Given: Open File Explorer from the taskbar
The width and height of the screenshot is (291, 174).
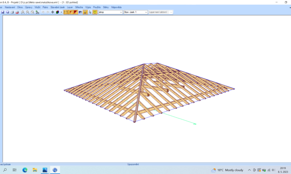Looking at the screenshot, I should [35, 170].
